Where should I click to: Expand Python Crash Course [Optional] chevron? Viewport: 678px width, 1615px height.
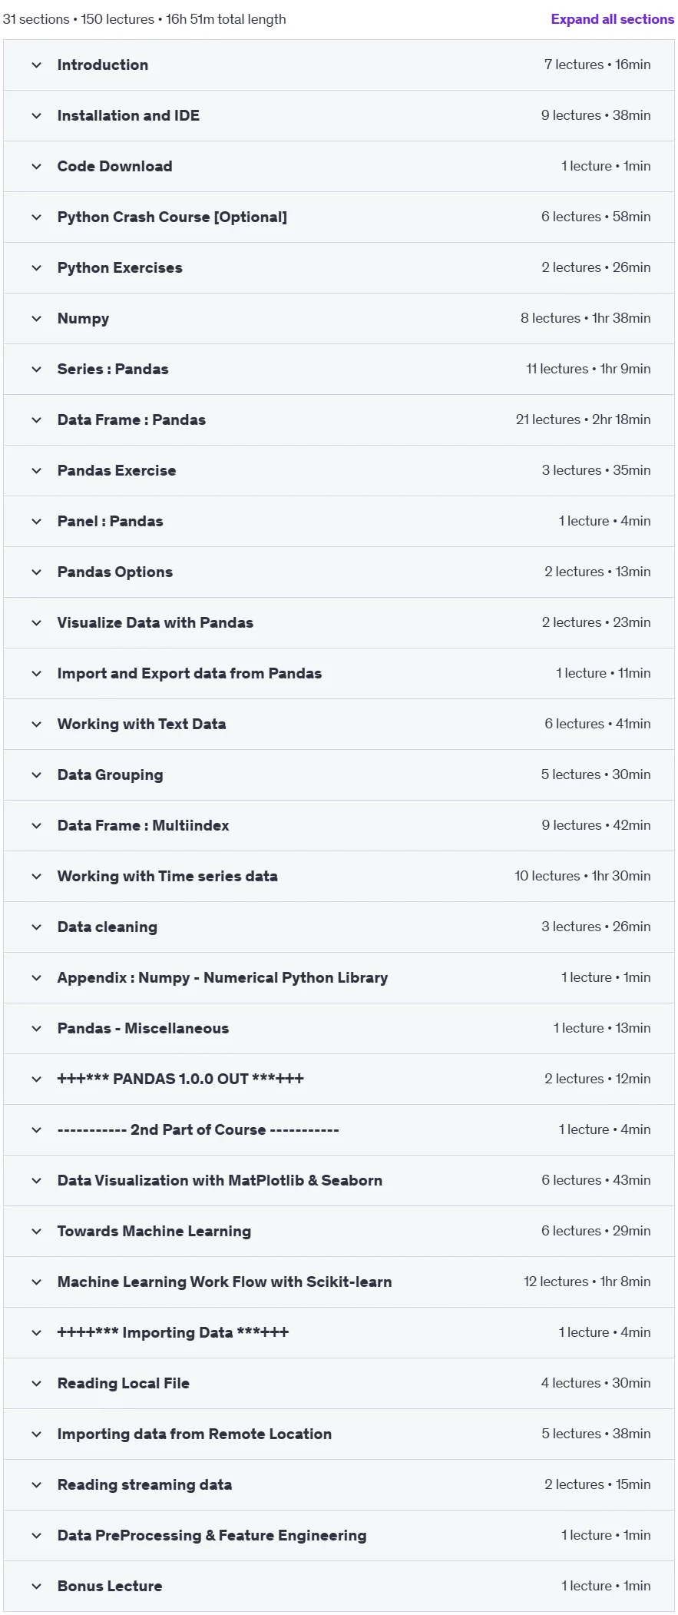tap(36, 217)
